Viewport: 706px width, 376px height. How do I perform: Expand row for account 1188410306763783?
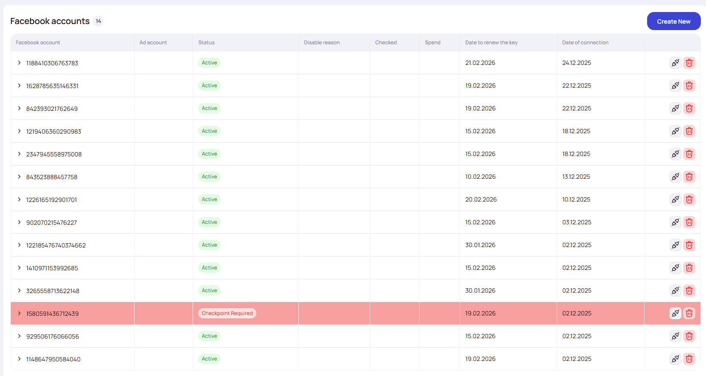19,63
